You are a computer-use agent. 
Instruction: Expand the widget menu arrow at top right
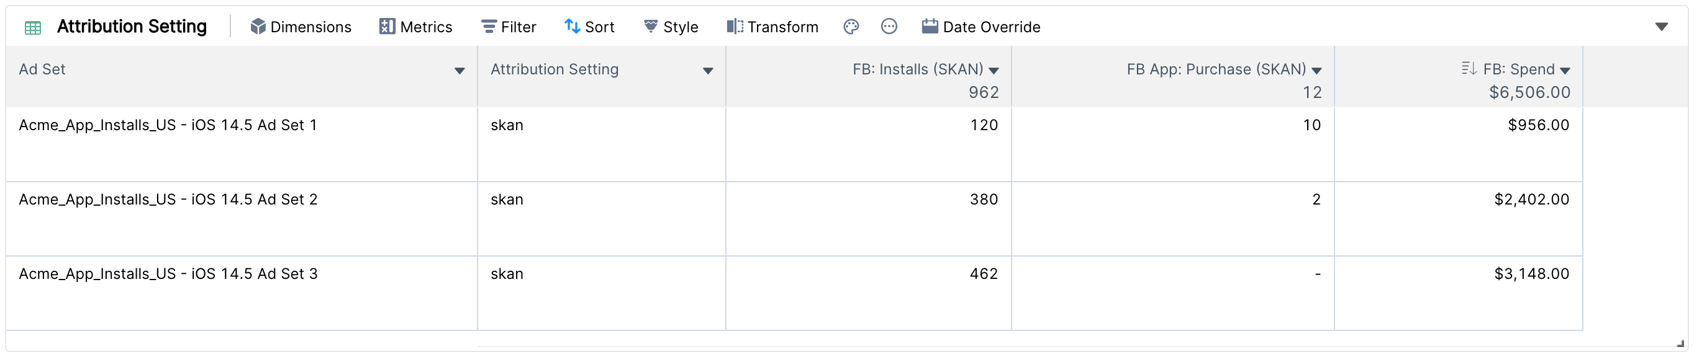(x=1662, y=27)
